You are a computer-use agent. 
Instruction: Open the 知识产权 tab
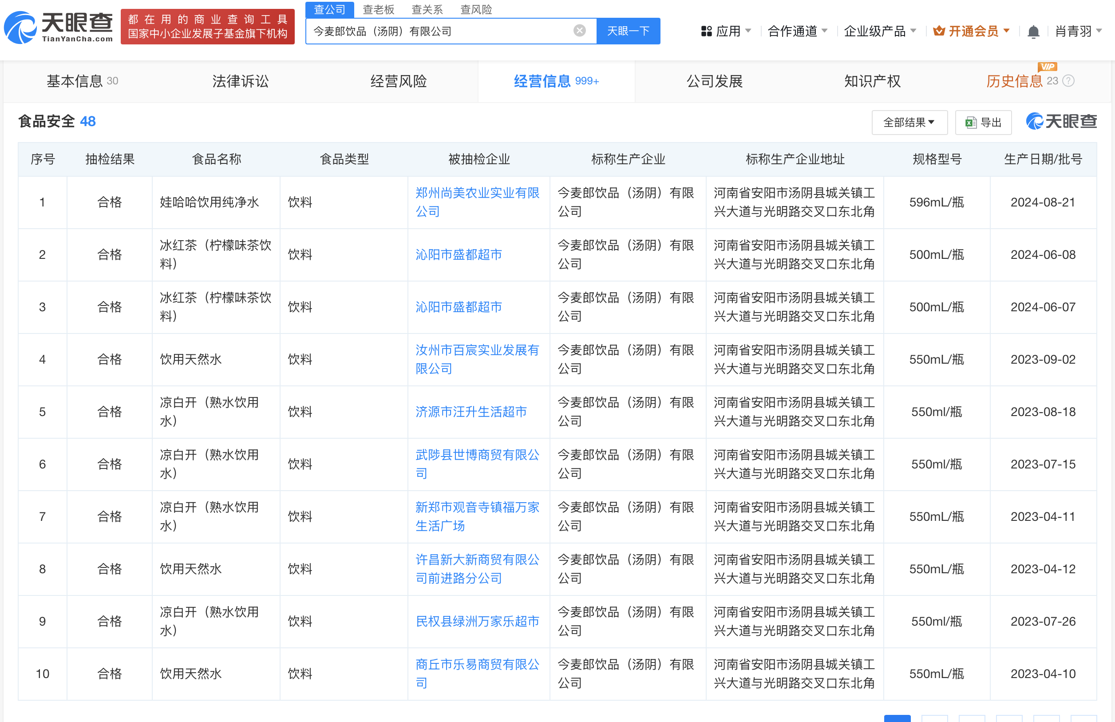pyautogui.click(x=872, y=82)
